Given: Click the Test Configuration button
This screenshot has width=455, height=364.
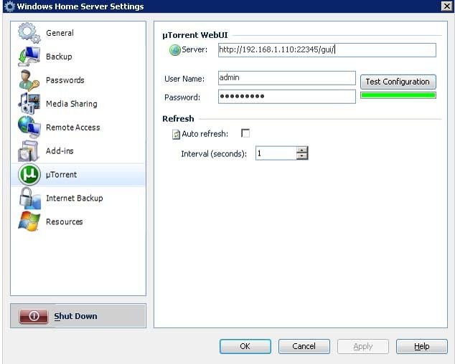Looking at the screenshot, I should 398,82.
